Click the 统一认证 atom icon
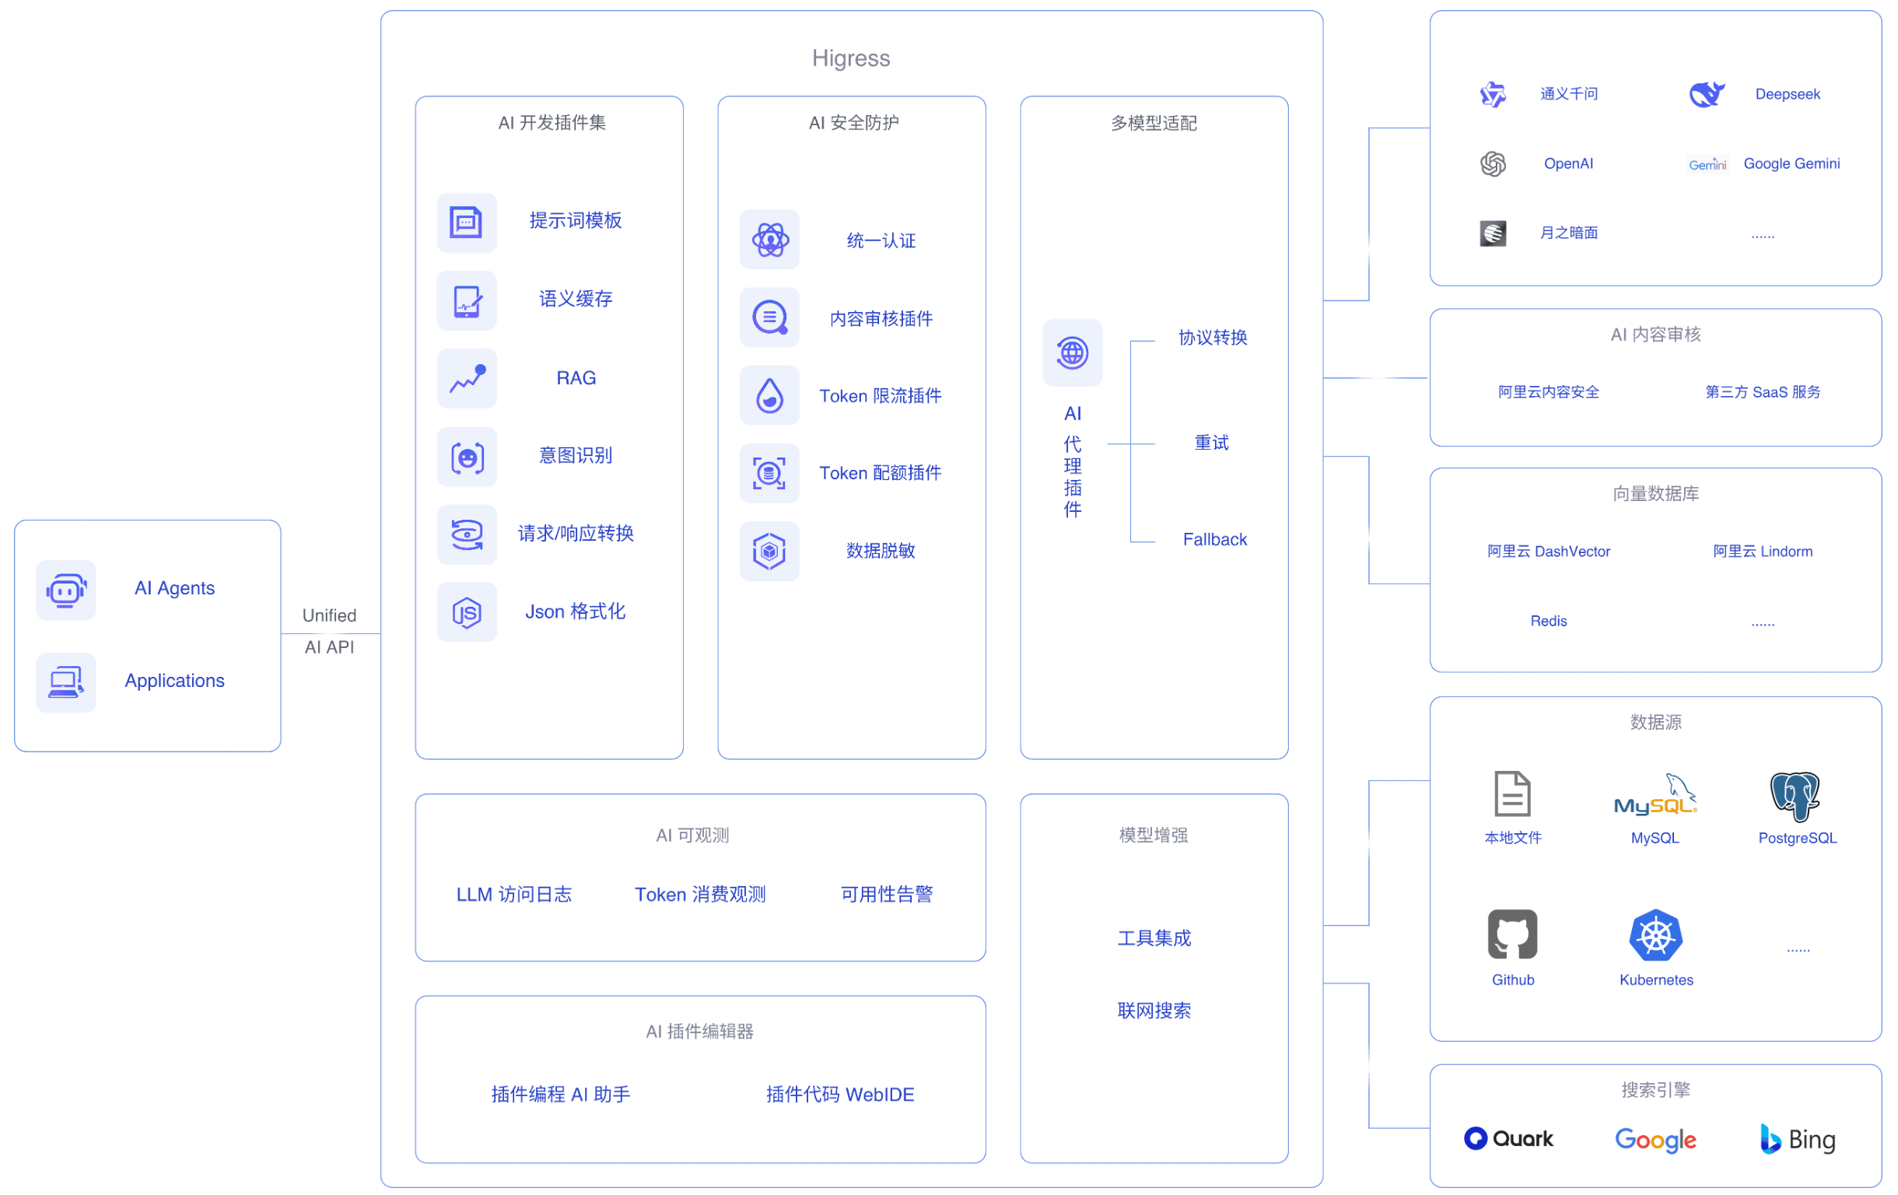Screen dimensions: 1898x1195 tap(769, 240)
